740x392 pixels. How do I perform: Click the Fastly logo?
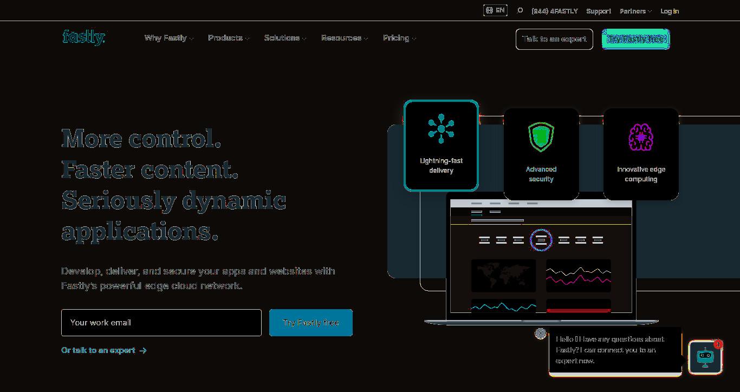pos(84,37)
